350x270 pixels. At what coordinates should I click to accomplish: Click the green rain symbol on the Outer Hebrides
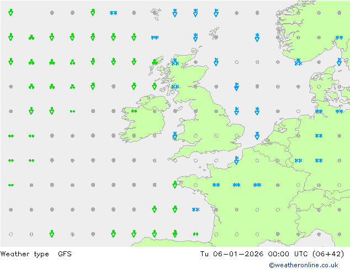click(155, 62)
